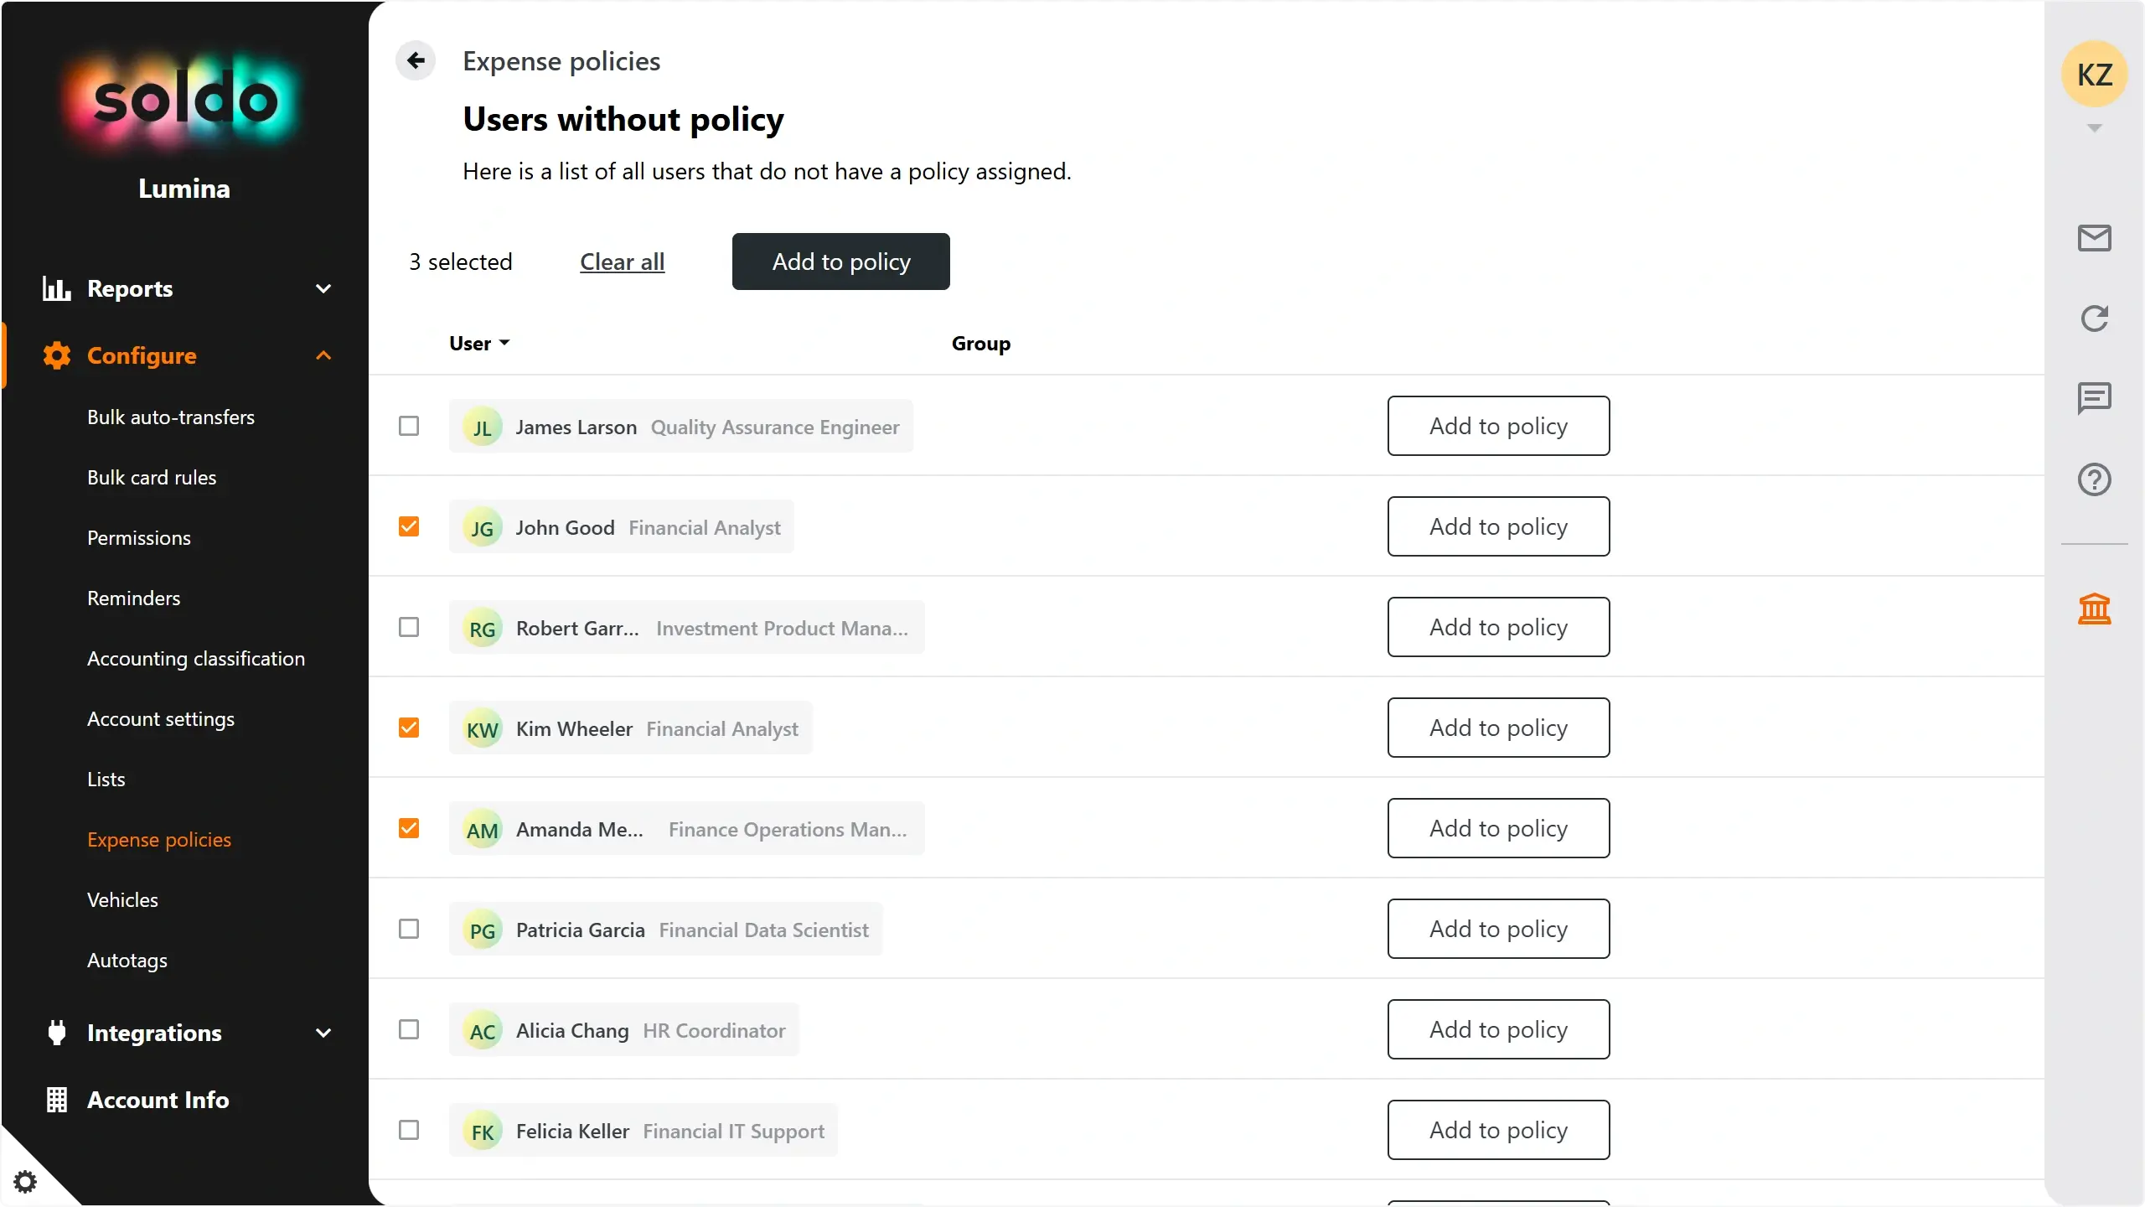Select the Patricia Garcia checkbox

tap(409, 929)
